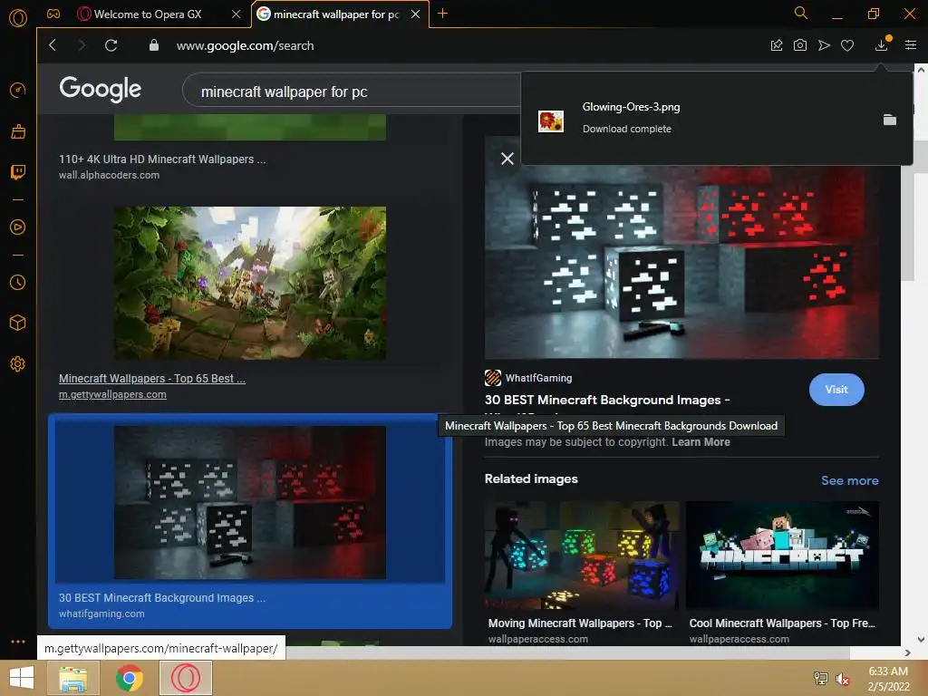Click the padlock site security icon
This screenshot has width=928, height=696.
[154, 45]
